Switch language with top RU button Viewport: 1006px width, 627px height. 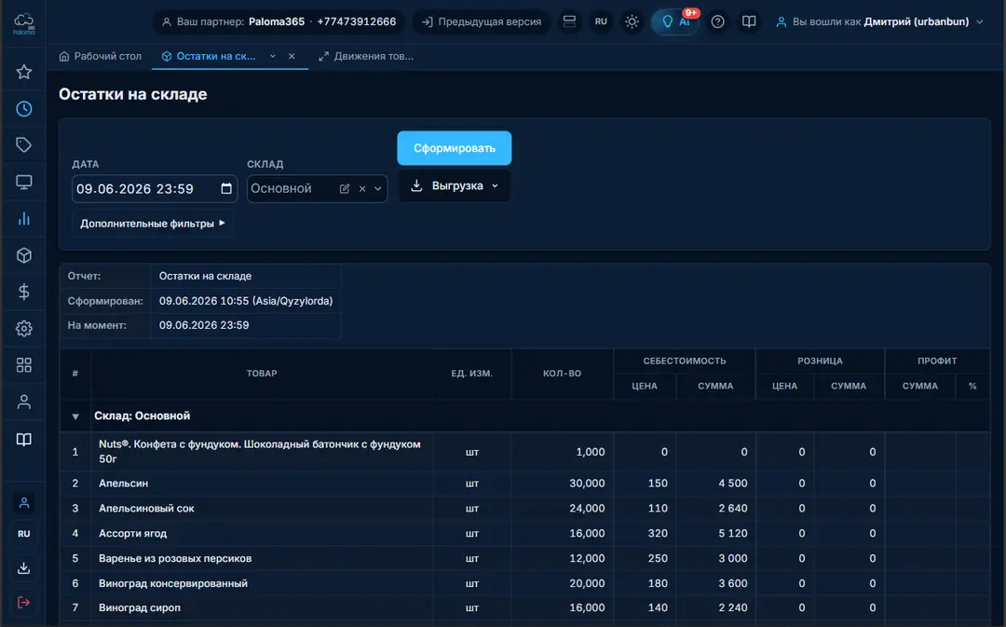601,21
